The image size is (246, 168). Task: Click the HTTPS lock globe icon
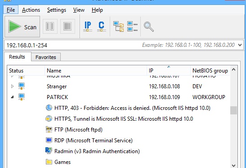click(49, 118)
